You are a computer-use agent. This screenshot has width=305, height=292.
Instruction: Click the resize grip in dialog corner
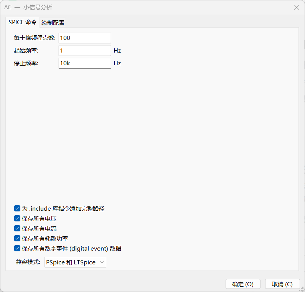tap(302, 289)
